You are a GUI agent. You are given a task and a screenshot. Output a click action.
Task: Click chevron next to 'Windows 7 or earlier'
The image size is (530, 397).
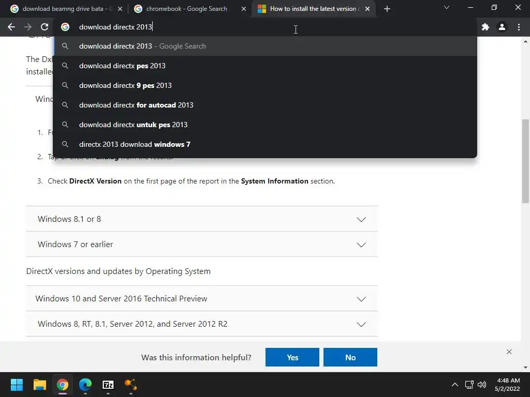point(361,245)
